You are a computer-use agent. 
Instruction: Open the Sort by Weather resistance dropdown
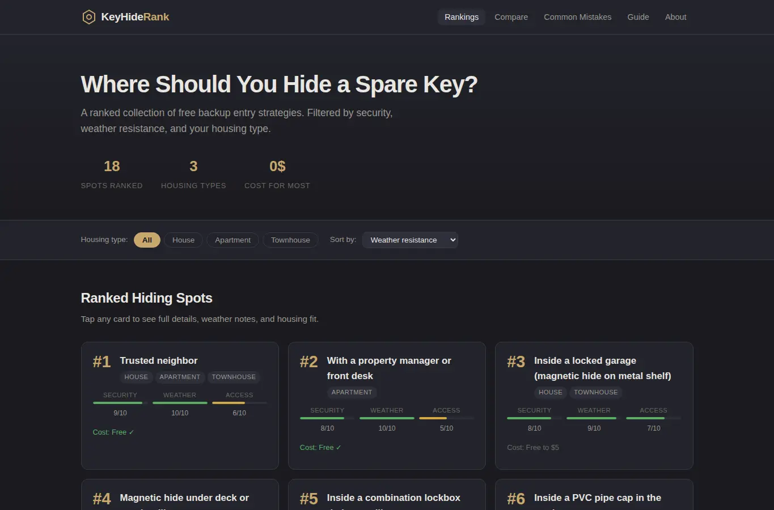pyautogui.click(x=410, y=240)
